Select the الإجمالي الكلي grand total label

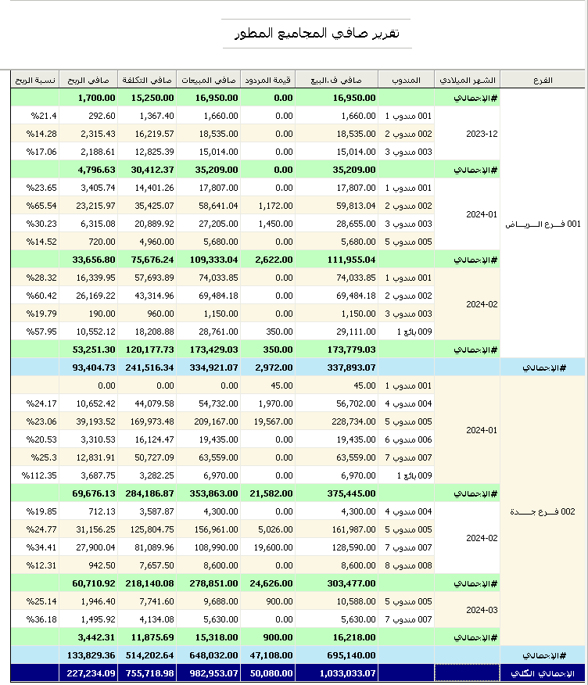(x=542, y=672)
